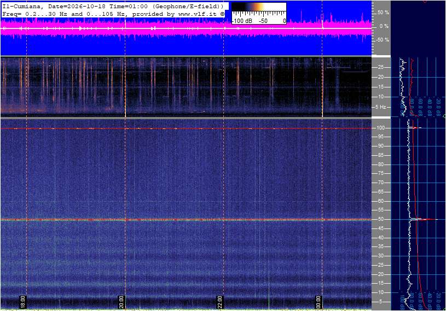Screen dimensions: 446x311
Task: Select the '-50 %' amplitude axis label
Action: (382, 40)
